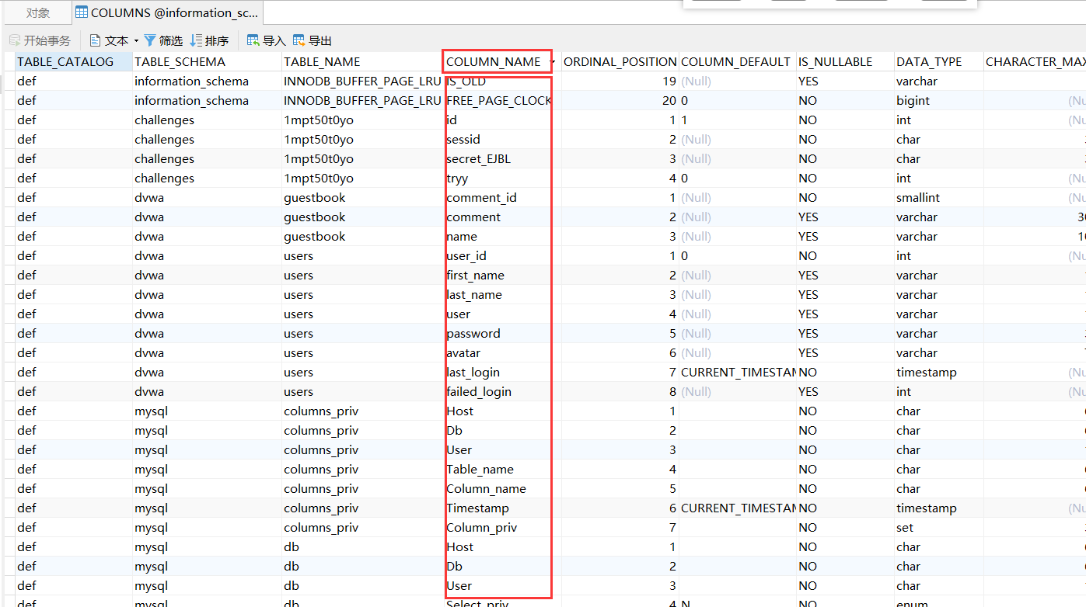This screenshot has height=607, width=1086.
Task: Click the DATA_TYPE column header
Action: coord(938,62)
